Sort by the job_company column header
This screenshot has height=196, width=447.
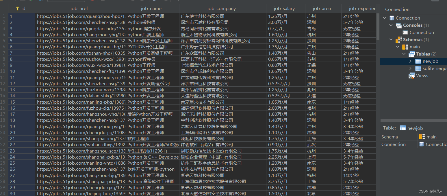pos(222,9)
